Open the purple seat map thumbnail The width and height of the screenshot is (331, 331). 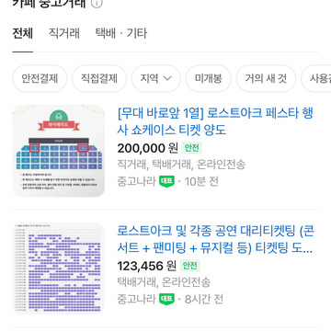[59, 268]
